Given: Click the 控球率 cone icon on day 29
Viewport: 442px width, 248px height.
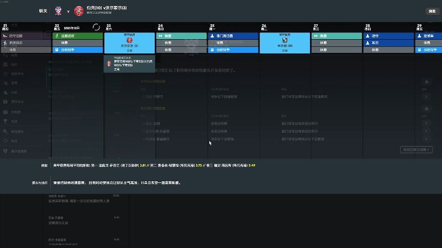Looking at the screenshot, I should [x=419, y=36].
